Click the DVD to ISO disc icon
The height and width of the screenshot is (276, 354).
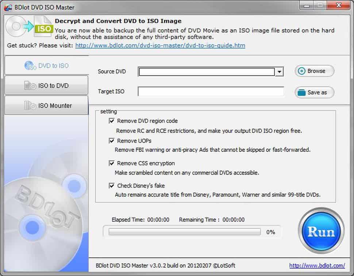30,66
